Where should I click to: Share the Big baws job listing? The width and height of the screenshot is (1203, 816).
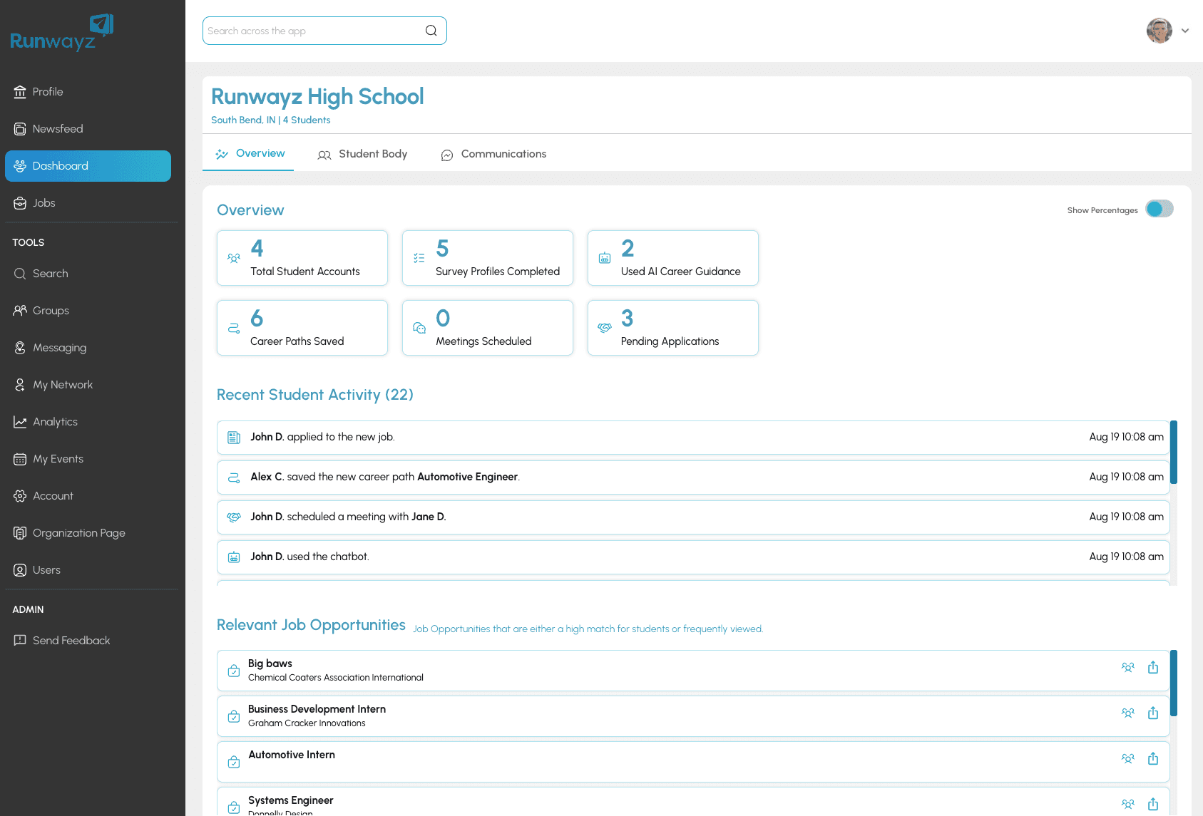tap(1153, 668)
